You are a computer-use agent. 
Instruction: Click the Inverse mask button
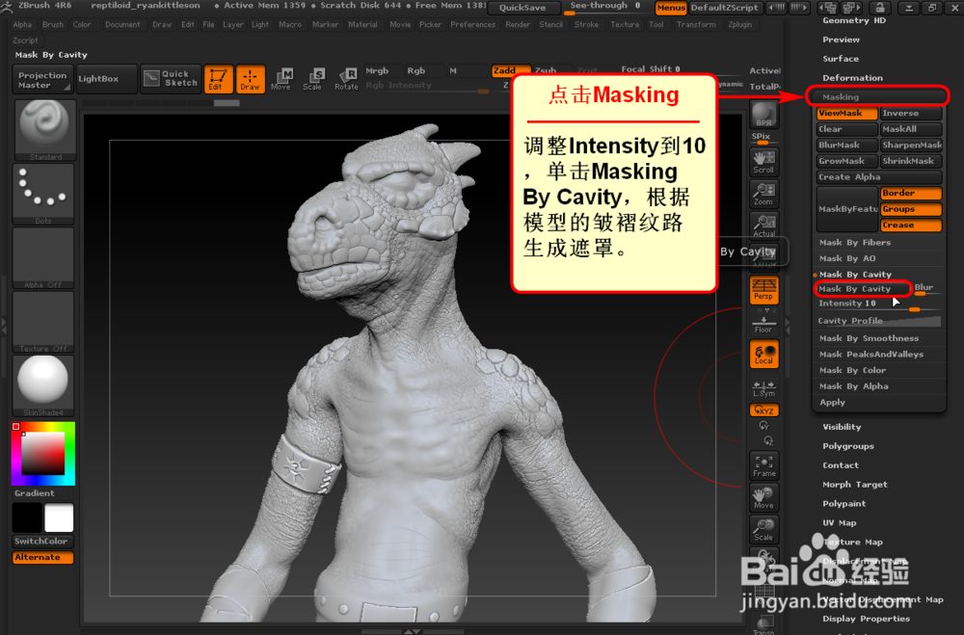(911, 113)
